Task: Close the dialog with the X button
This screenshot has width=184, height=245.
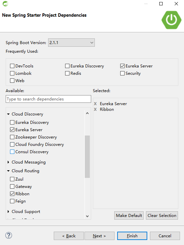Action: tap(176, 4)
